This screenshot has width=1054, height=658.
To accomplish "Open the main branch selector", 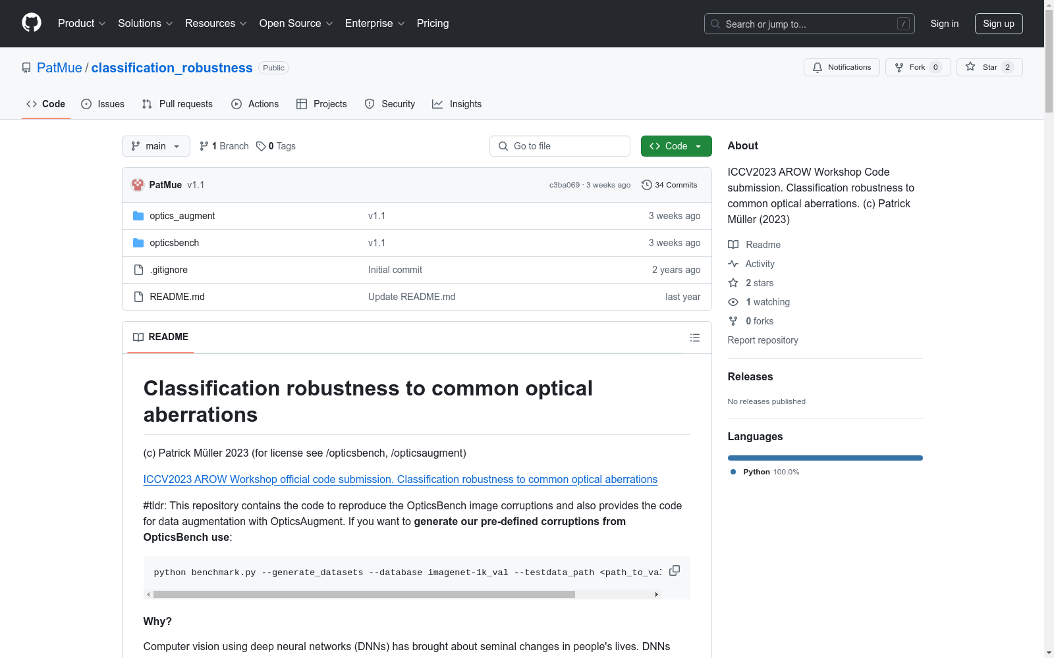I will 156,146.
